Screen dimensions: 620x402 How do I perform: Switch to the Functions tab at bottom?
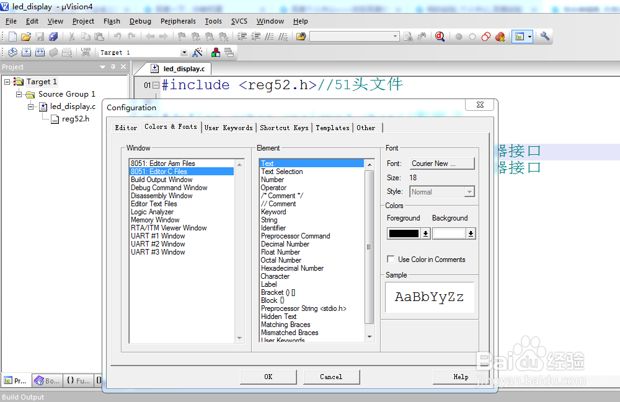coord(78,381)
